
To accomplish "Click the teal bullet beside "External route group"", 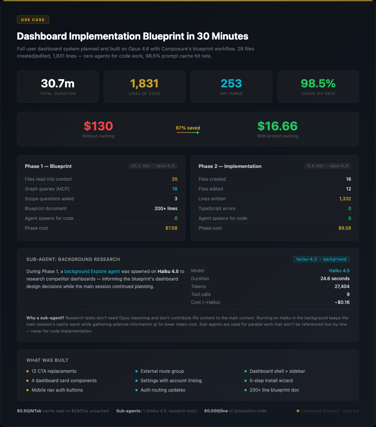I will pyautogui.click(x=136, y=371).
